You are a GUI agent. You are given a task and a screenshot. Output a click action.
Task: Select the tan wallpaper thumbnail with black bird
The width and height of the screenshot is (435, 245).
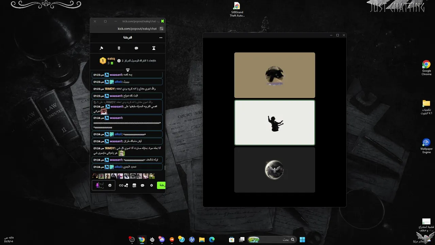[x=275, y=75]
